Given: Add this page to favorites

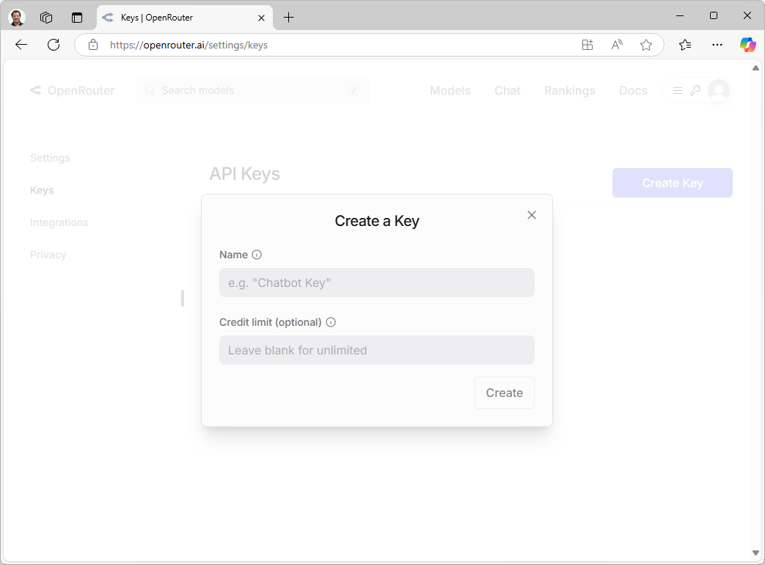Looking at the screenshot, I should coord(646,45).
